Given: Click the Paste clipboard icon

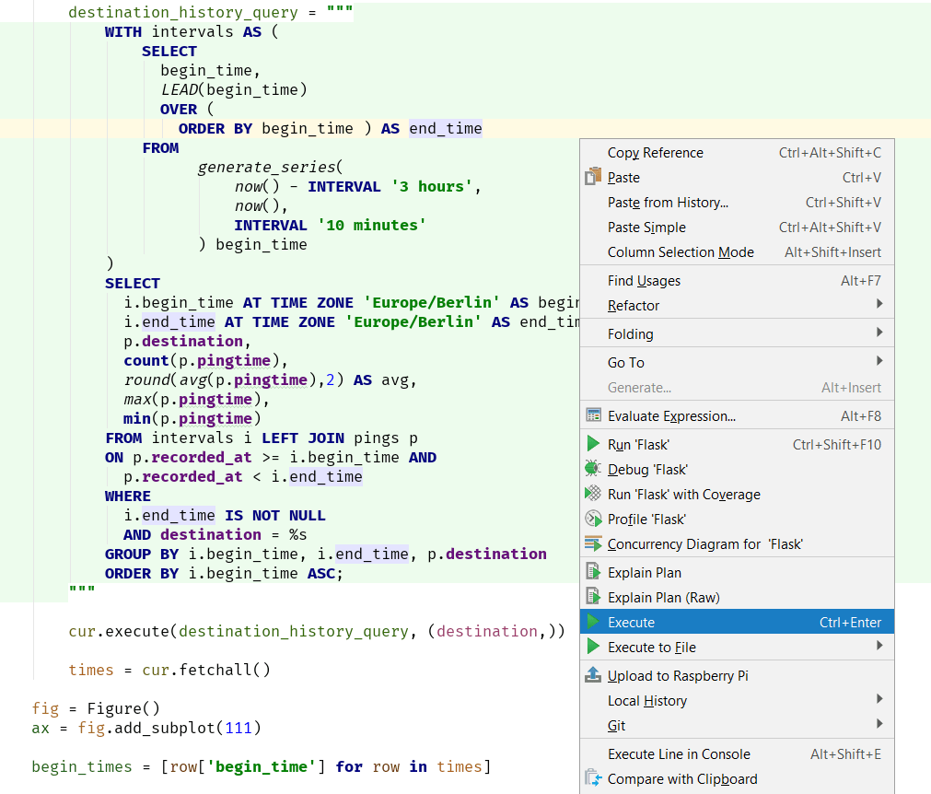Looking at the screenshot, I should (x=592, y=177).
